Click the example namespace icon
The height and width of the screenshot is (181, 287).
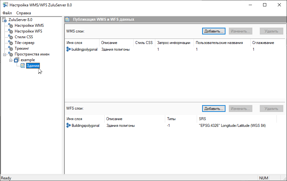(x=16, y=60)
